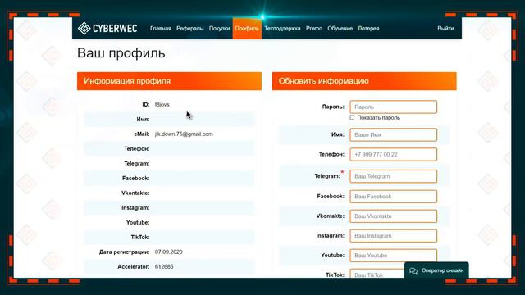Click the Accelerator value 612685
Viewport: 525px width, 295px height.
[x=164, y=266]
